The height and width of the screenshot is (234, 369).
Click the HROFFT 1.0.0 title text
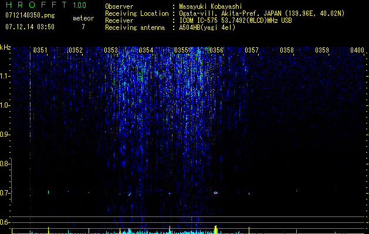pos(46,5)
